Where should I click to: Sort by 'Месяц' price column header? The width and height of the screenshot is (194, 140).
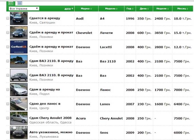pos(182,9)
